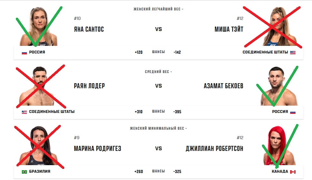Open the Раян Лодер name link

(89, 86)
